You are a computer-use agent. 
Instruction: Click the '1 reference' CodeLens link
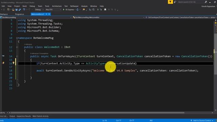(x=28, y=44)
